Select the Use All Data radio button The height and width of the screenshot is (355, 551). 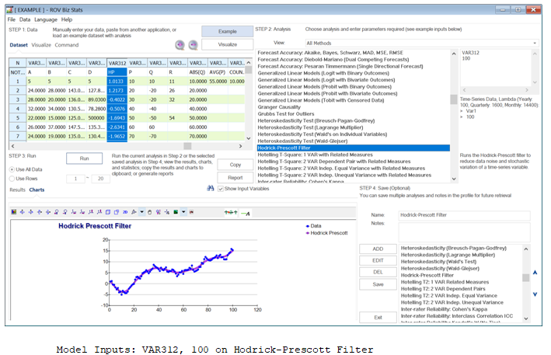coord(12,169)
